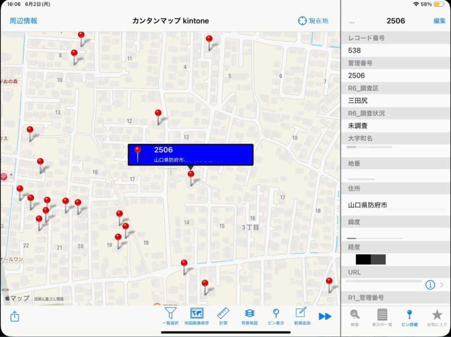Tap the battery status indicator
The height and width of the screenshot is (337, 451).
pyautogui.click(x=439, y=4)
